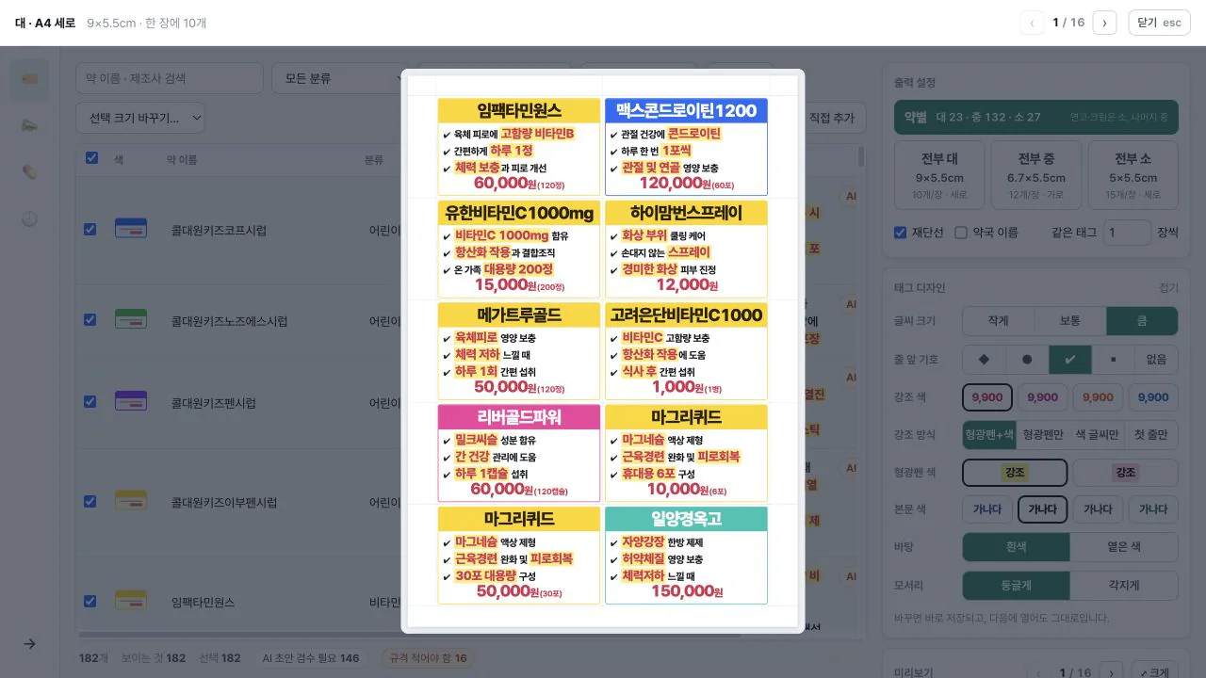Select the round ● bullet symbol
The image size is (1206, 678).
click(1027, 359)
